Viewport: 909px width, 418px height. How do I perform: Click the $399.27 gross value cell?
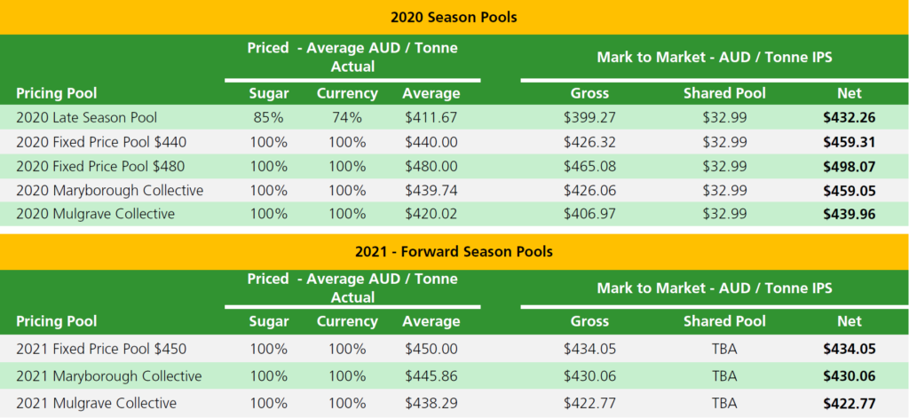point(589,118)
